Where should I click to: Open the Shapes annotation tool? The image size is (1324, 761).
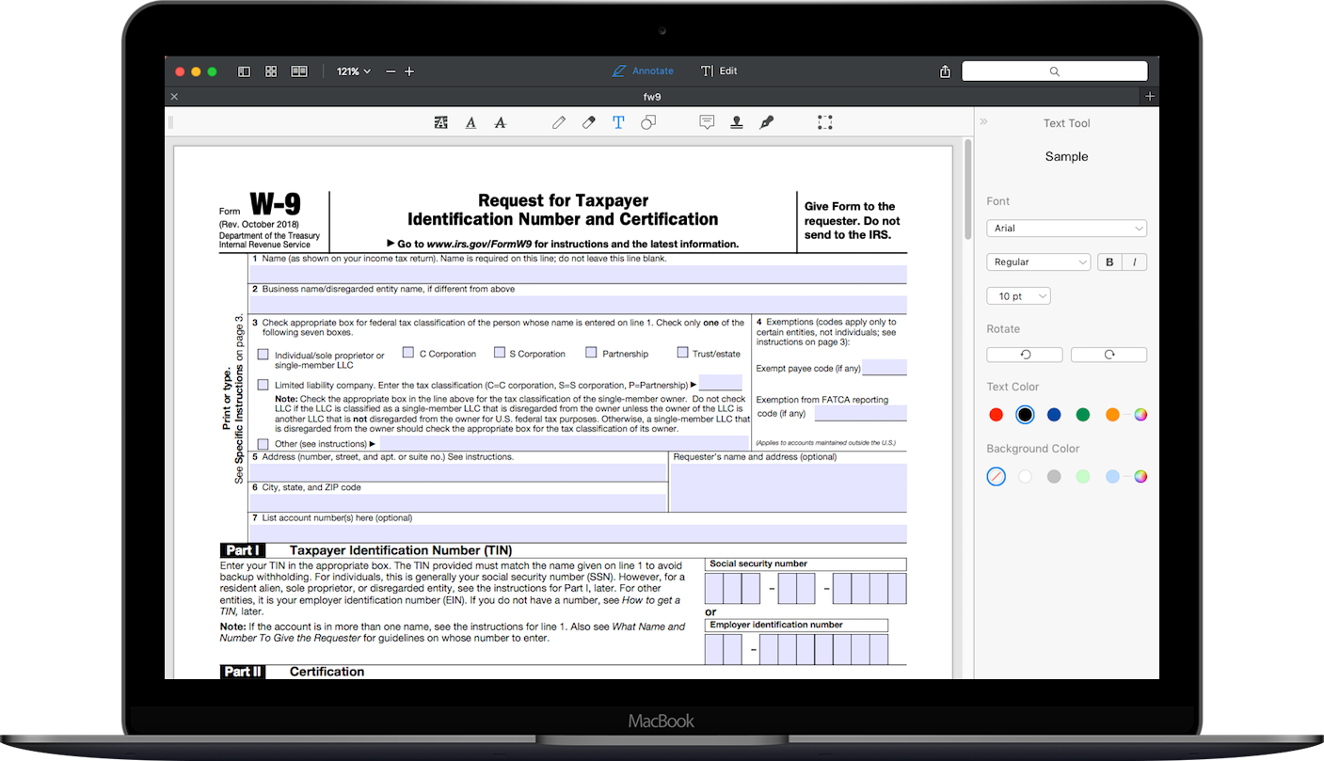pyautogui.click(x=648, y=122)
